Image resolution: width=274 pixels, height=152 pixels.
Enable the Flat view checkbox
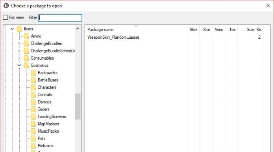pos(5,17)
